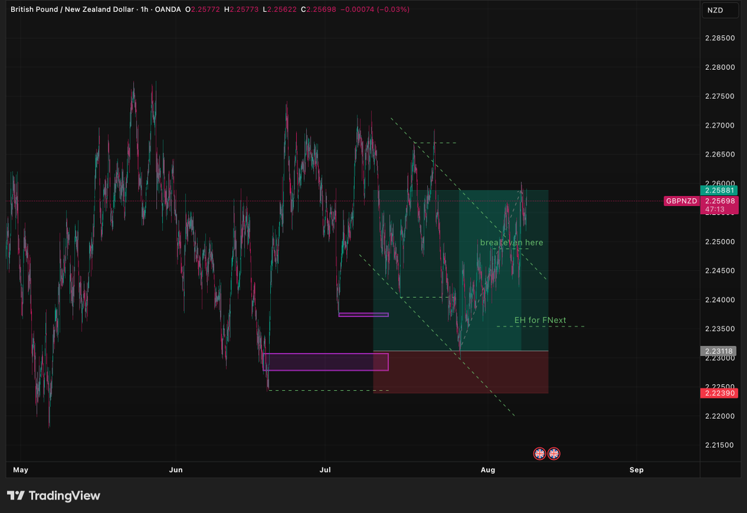This screenshot has height=513, width=747.
Task: Click the open value O2.25772
Action: click(203, 9)
